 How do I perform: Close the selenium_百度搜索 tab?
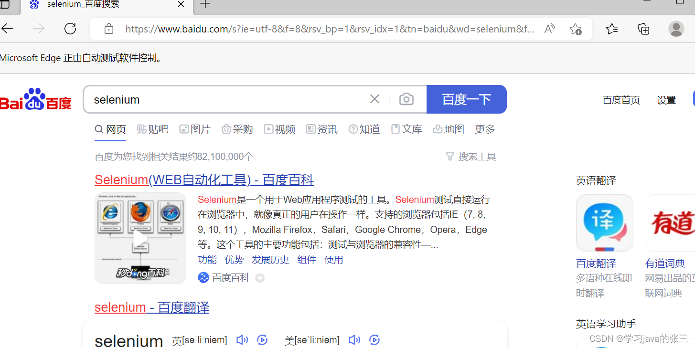[181, 4]
